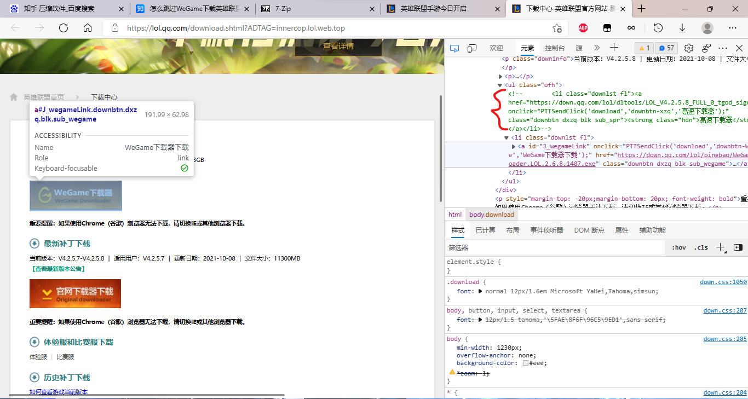The image size is (748, 399).
Task: Open DevTools settings gear
Action: pyautogui.click(x=689, y=48)
